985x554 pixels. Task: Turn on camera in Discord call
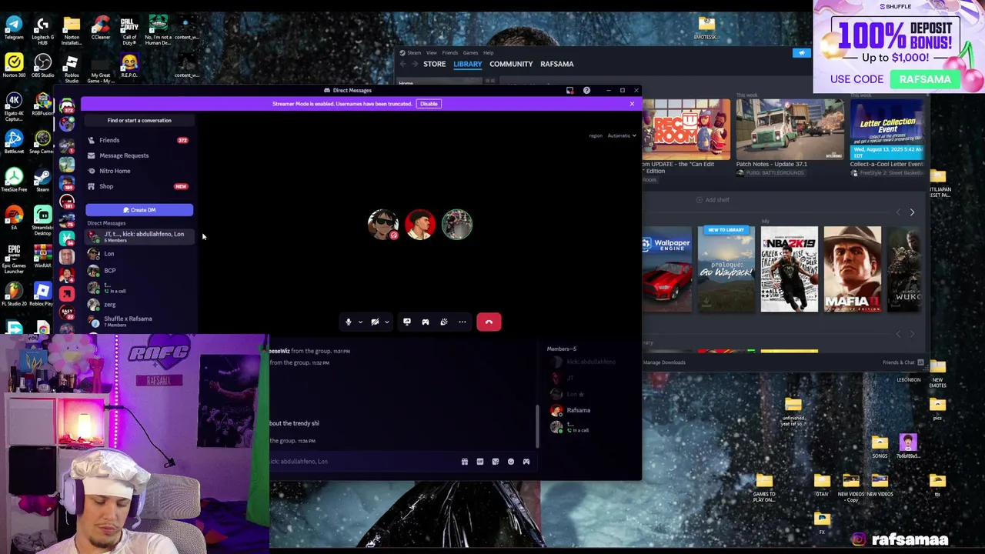click(x=375, y=322)
